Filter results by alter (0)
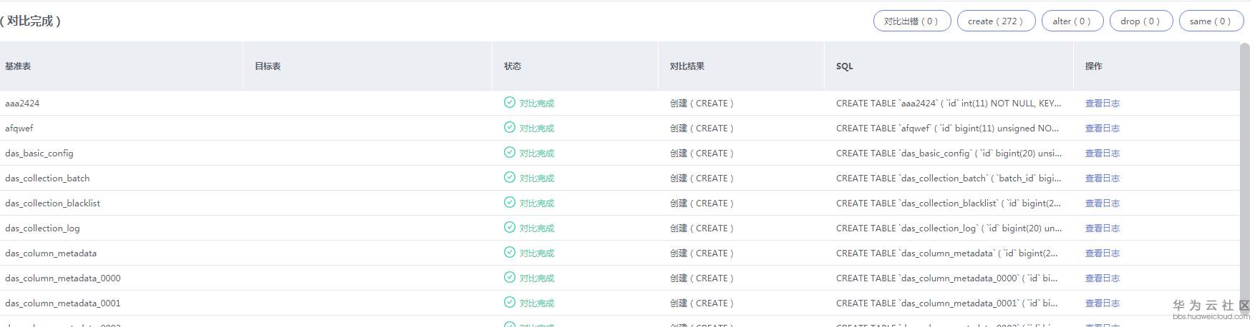Image resolution: width=1260 pixels, height=327 pixels. [1072, 21]
